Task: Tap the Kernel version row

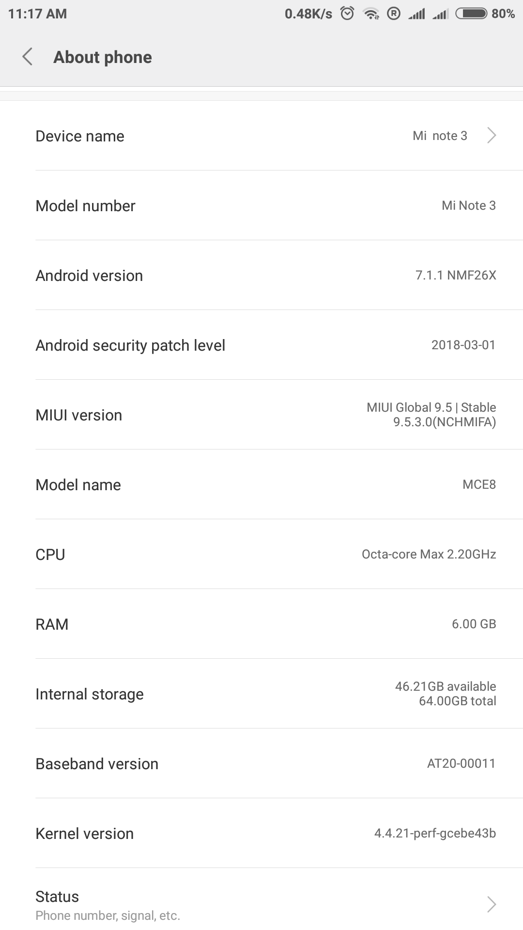Action: 261,834
